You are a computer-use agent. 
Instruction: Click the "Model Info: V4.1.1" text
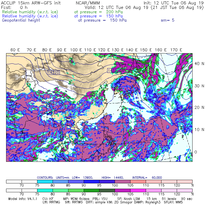click(x=23, y=199)
